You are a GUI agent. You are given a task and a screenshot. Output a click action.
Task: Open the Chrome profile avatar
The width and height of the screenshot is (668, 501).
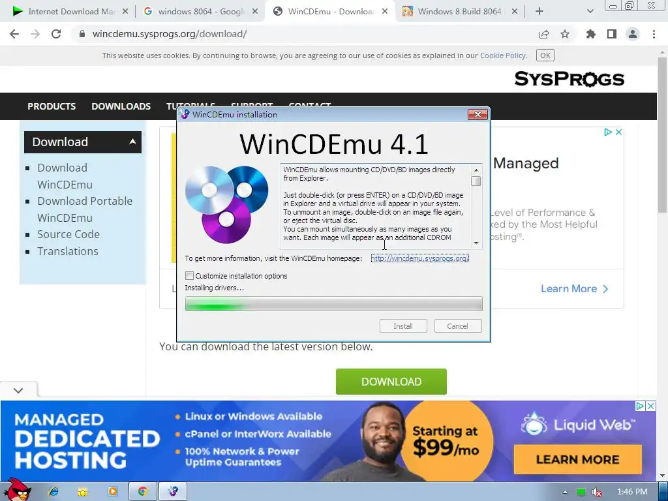(633, 34)
